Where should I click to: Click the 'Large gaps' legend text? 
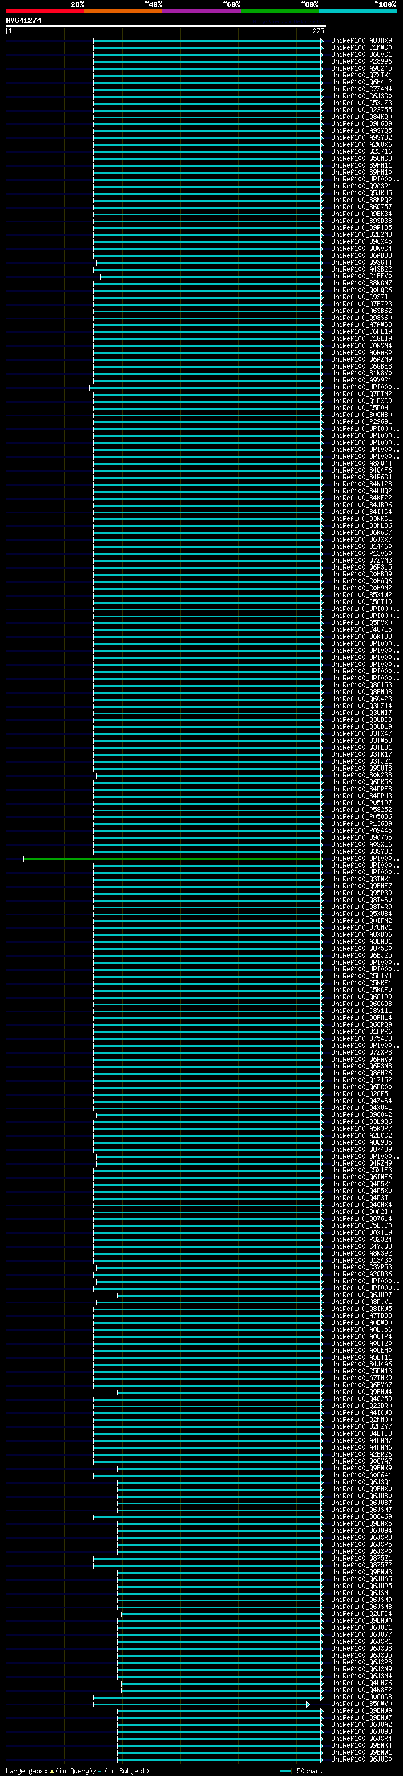(27, 1770)
